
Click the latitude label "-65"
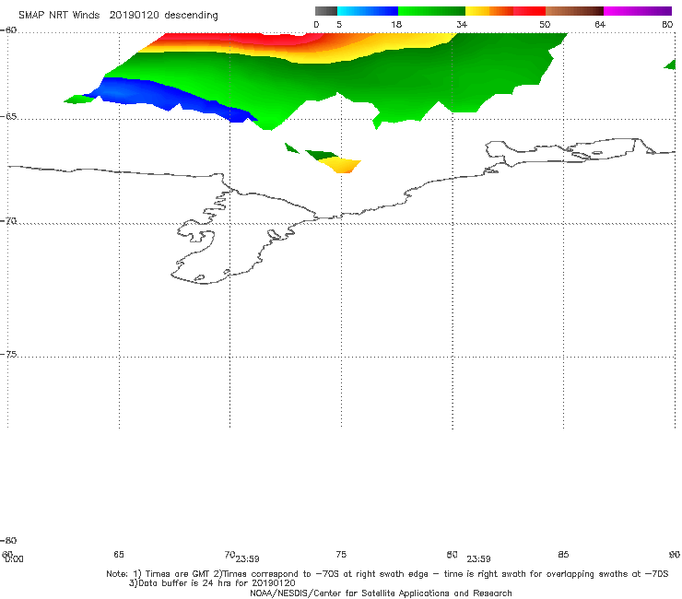(x=9, y=117)
